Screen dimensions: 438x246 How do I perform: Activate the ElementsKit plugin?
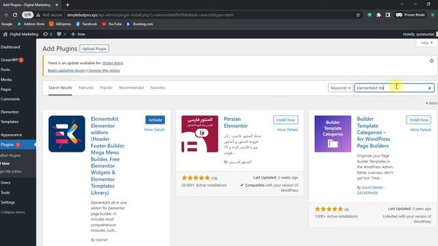pos(155,120)
